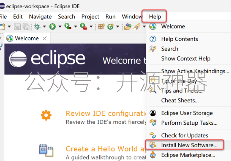Choose Eclipse Marketplace
Viewport: 231px width, 161px height.
[x=189, y=155]
